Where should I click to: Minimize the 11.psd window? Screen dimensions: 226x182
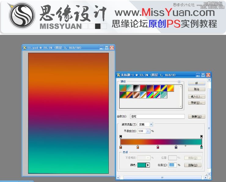pyautogui.click(x=101, y=48)
